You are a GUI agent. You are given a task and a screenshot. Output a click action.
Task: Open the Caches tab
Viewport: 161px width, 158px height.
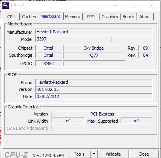click(x=29, y=17)
